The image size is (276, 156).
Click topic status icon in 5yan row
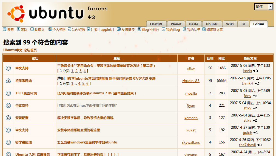tap(8, 105)
